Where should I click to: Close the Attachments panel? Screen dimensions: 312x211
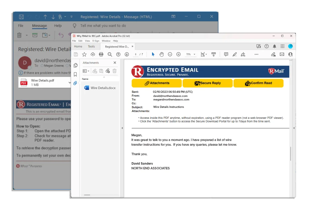click(115, 63)
